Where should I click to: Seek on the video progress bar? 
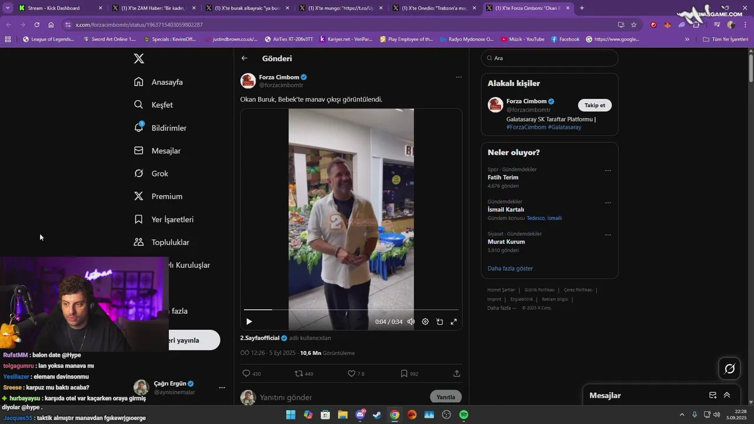click(351, 310)
